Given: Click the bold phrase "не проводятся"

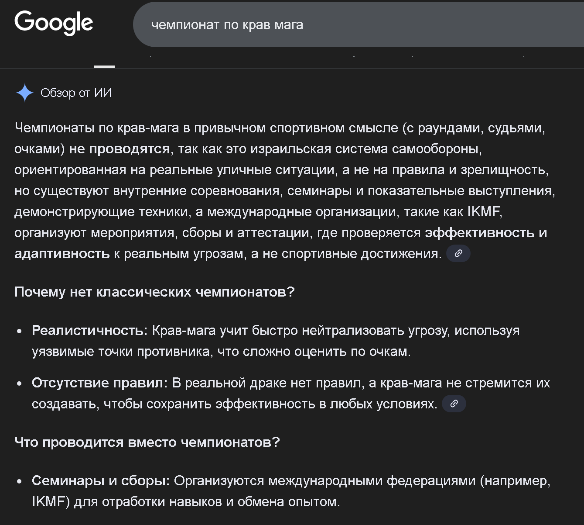Looking at the screenshot, I should 119,149.
